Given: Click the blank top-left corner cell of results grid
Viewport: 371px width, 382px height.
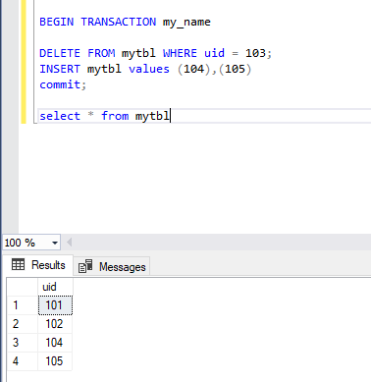Looking at the screenshot, I should (23, 287).
